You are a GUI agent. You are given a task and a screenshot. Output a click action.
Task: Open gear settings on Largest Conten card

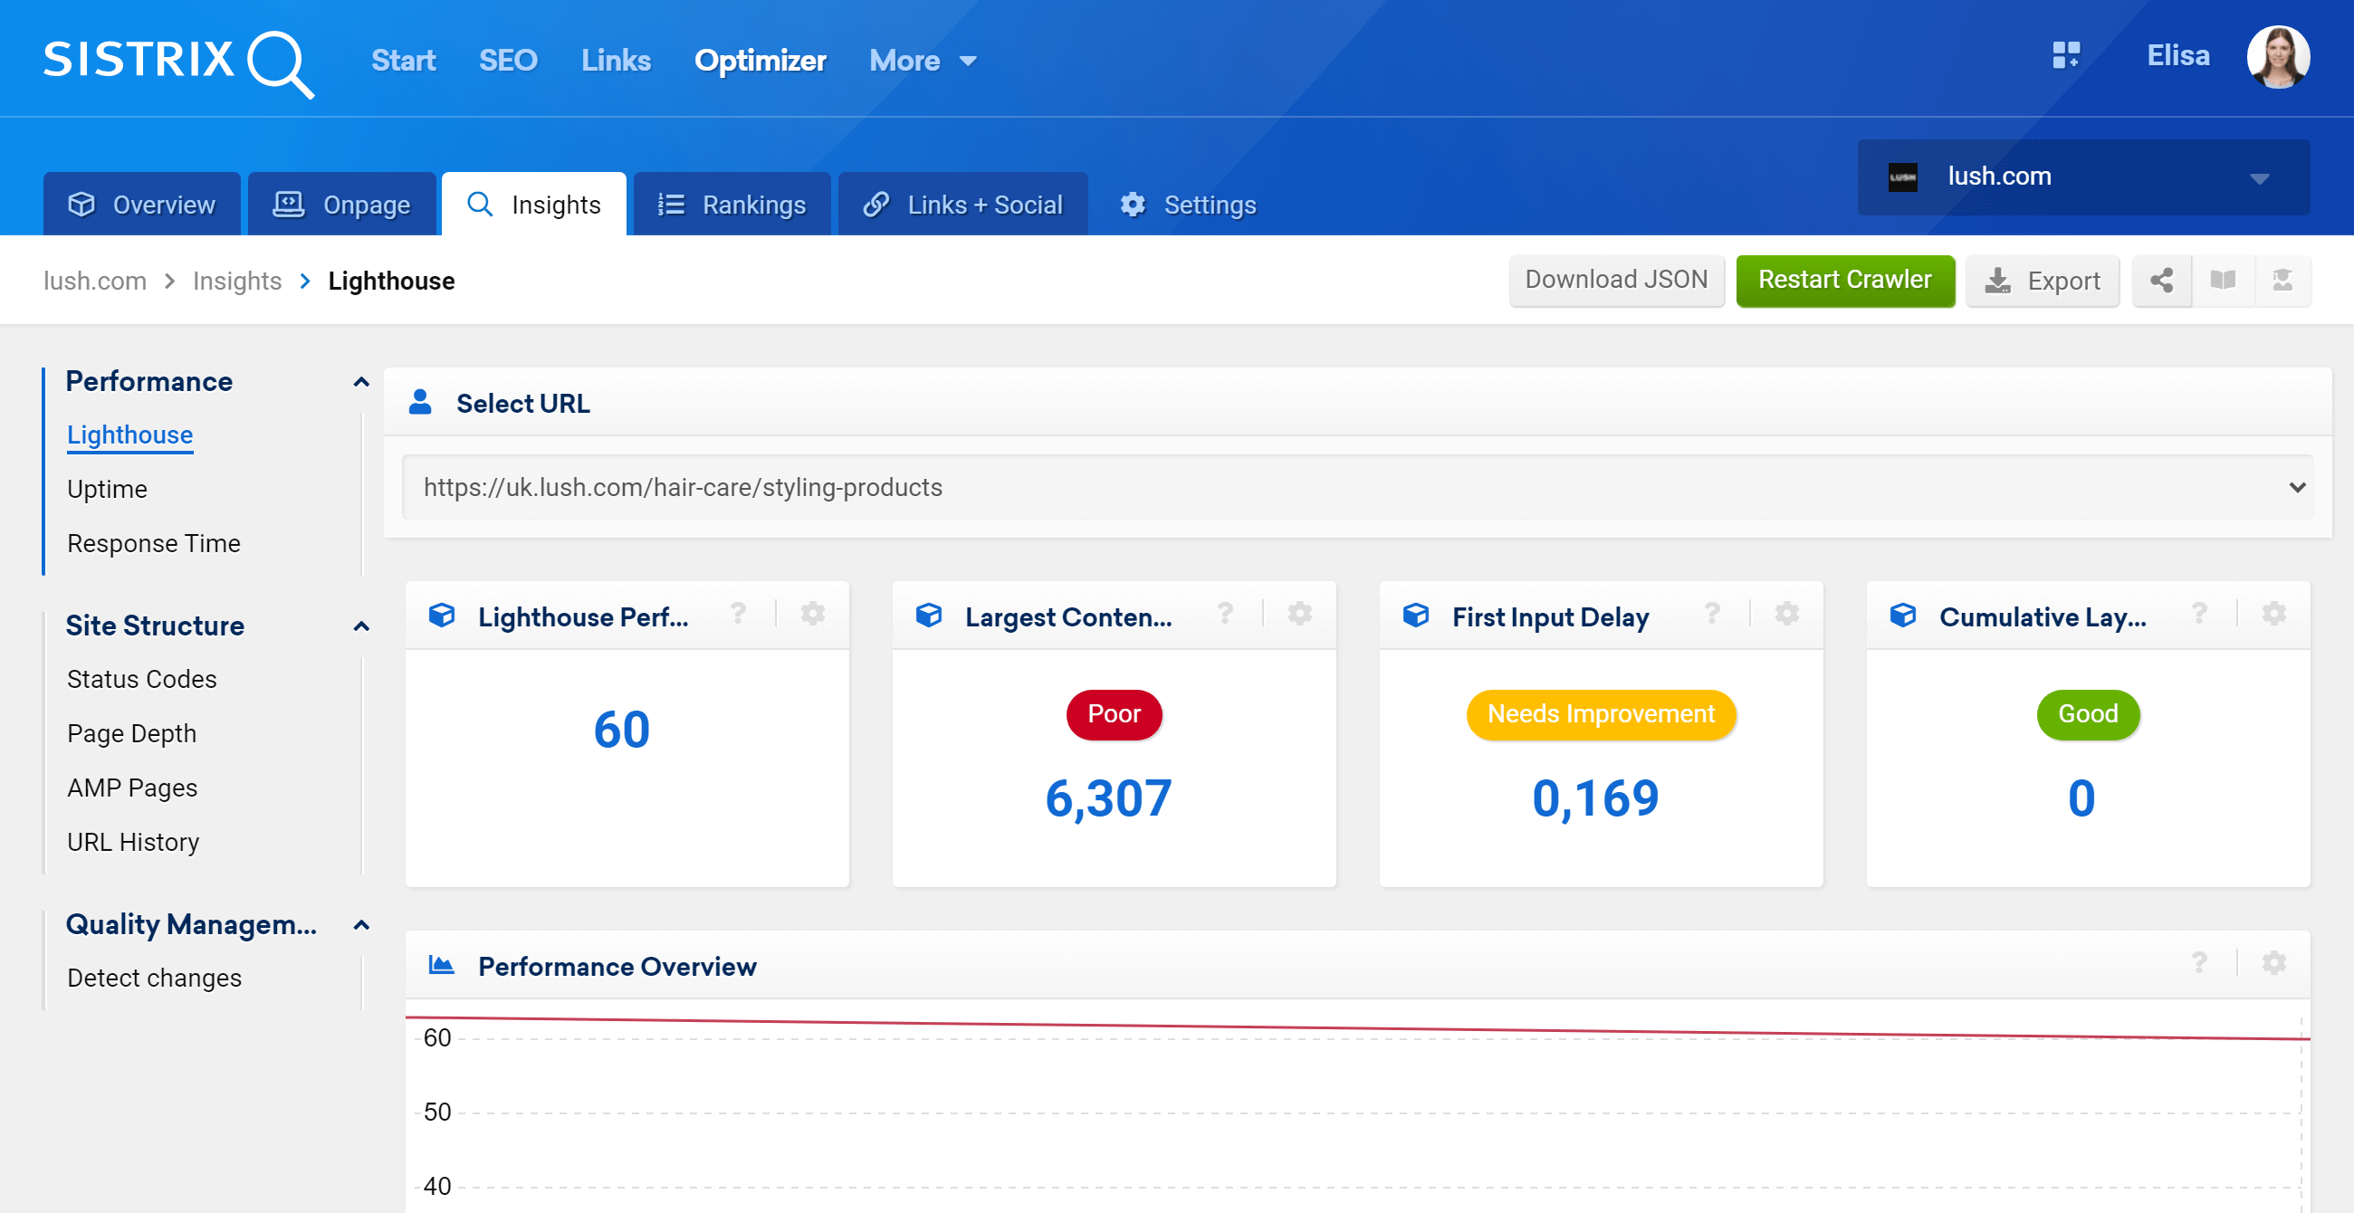(1299, 614)
